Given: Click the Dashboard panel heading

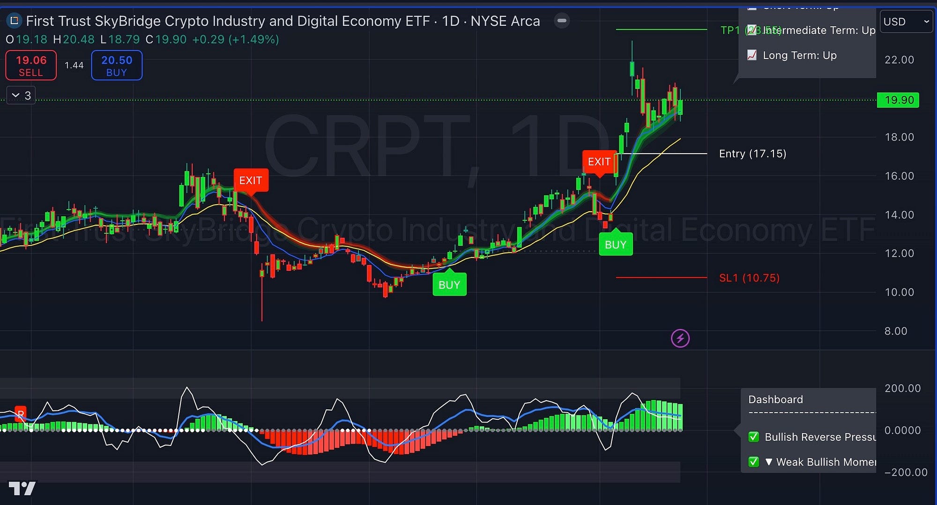Looking at the screenshot, I should point(775,400).
